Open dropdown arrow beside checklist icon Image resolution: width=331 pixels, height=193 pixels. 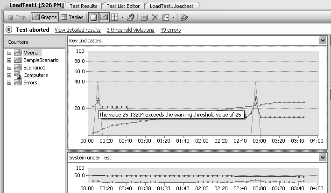pyautogui.click(x=173, y=18)
